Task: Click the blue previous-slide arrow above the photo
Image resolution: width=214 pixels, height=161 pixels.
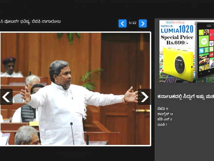Action: pyautogui.click(x=122, y=24)
